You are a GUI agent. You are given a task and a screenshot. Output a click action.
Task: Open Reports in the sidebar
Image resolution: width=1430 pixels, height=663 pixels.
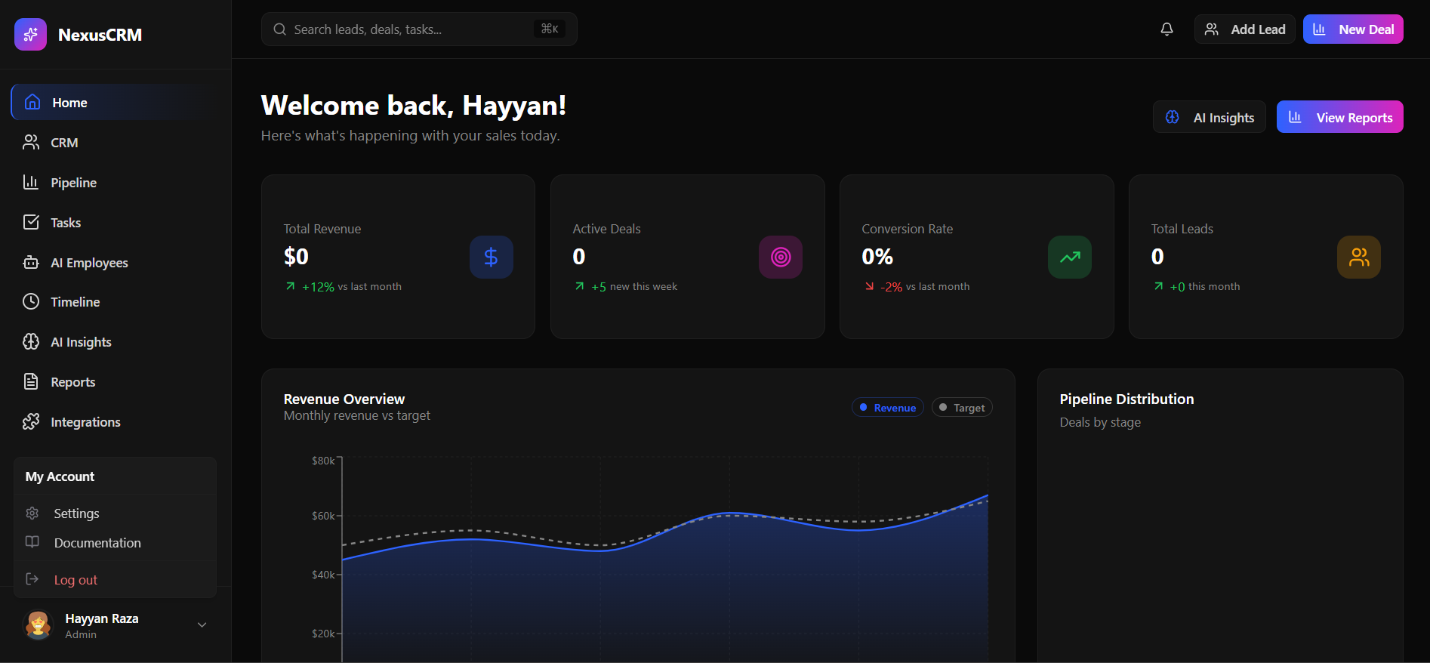coord(115,381)
